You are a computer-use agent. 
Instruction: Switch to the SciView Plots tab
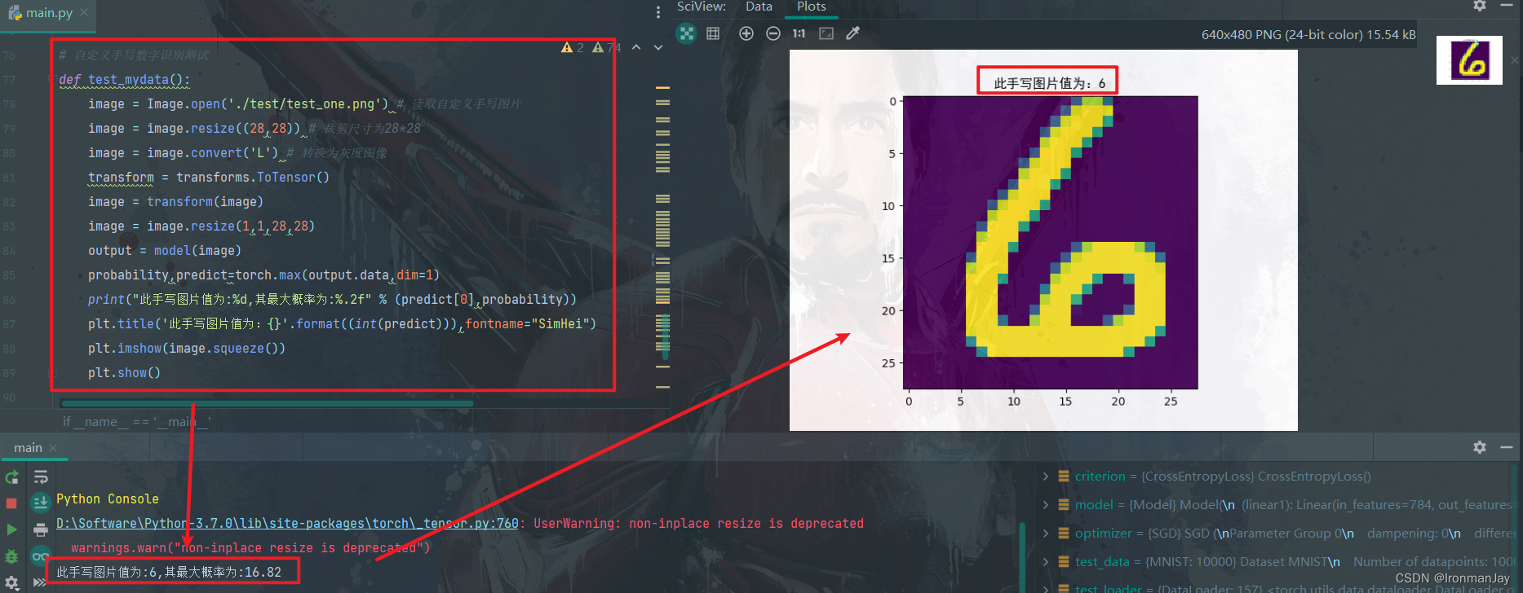pyautogui.click(x=812, y=7)
